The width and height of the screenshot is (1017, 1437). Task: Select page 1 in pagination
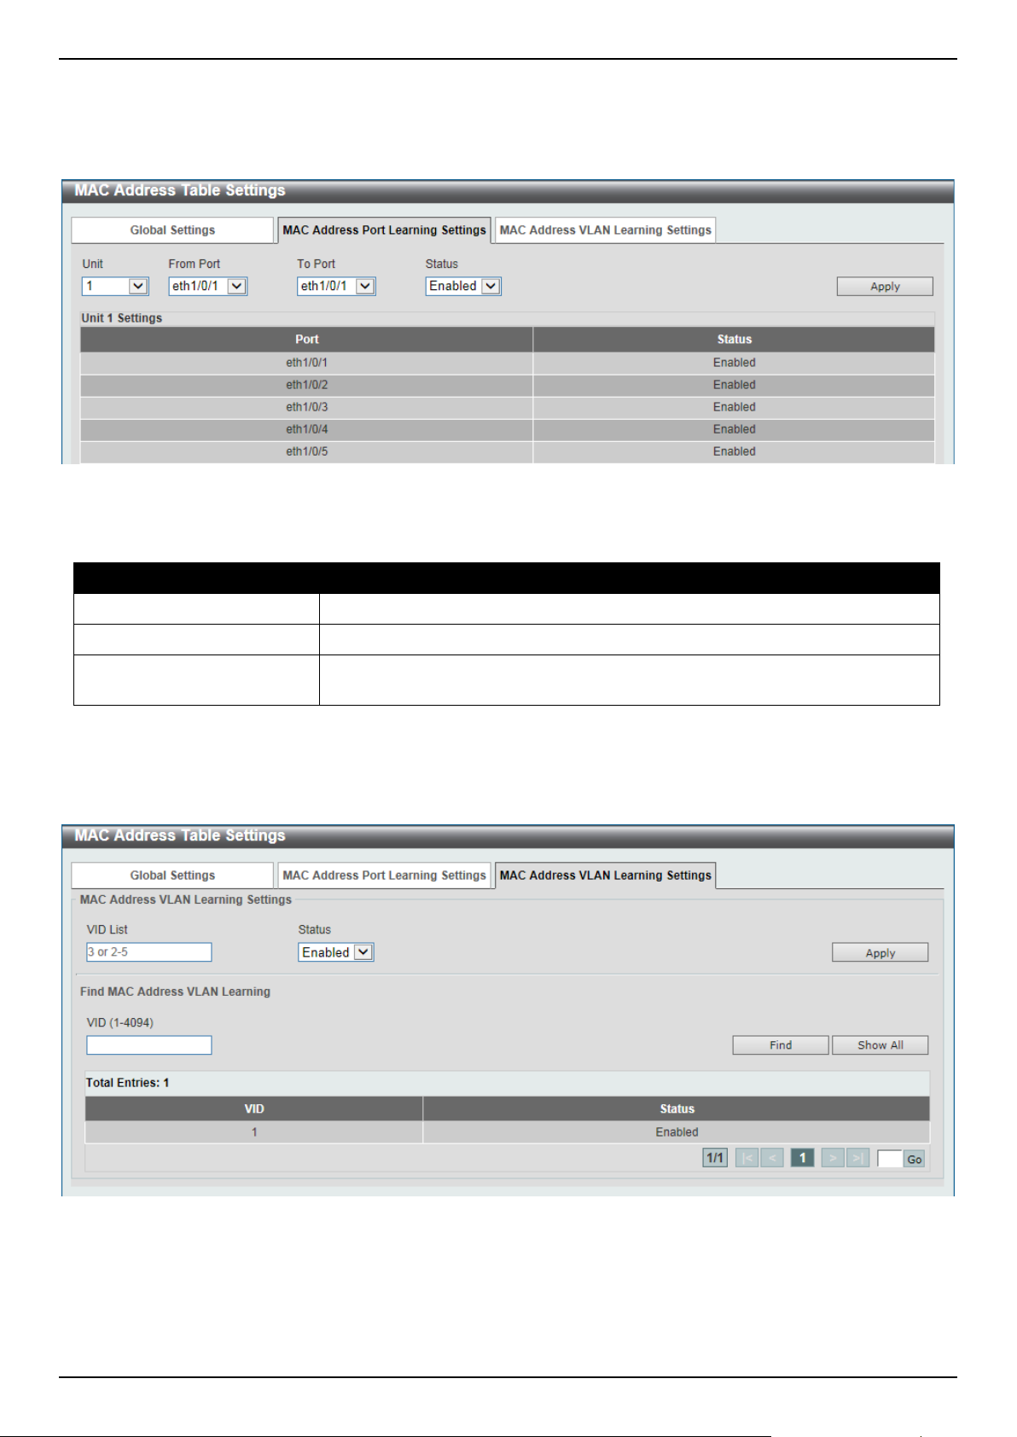click(x=802, y=1158)
